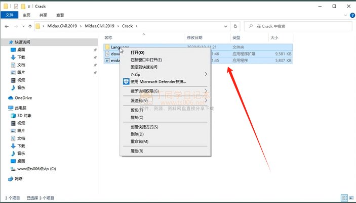Open the 文件 ribbon tab
Image resolution: width=356 pixels, height=203 pixels.
(9, 15)
